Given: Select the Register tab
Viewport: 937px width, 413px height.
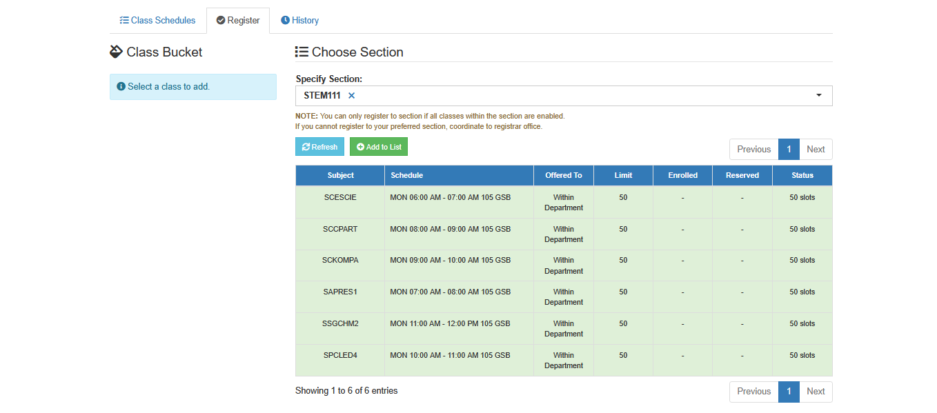Looking at the screenshot, I should 238,21.
